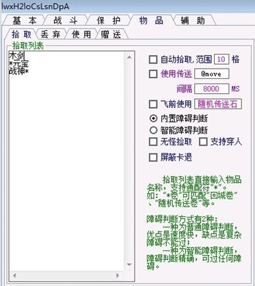Enable the 飞前使用 checkbox

tap(153, 104)
